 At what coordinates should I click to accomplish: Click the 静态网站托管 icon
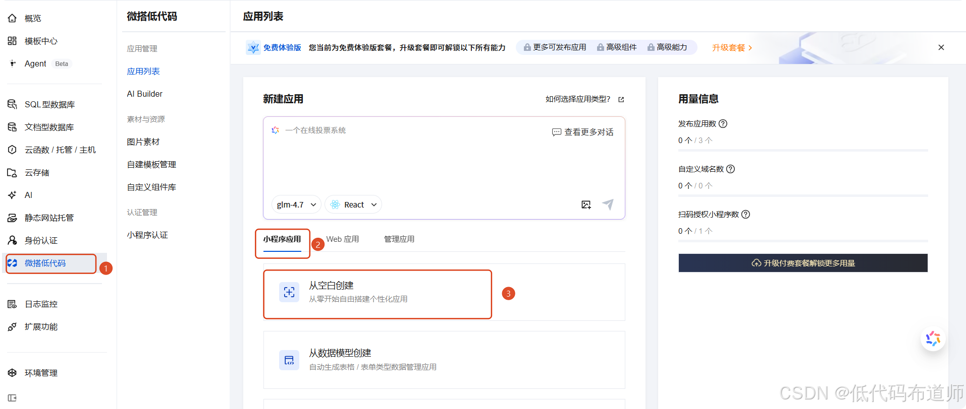(x=12, y=218)
